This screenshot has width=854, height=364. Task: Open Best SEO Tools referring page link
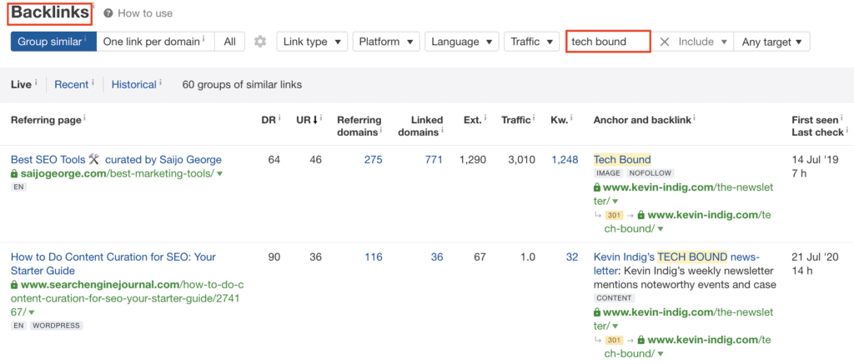pyautogui.click(x=116, y=159)
